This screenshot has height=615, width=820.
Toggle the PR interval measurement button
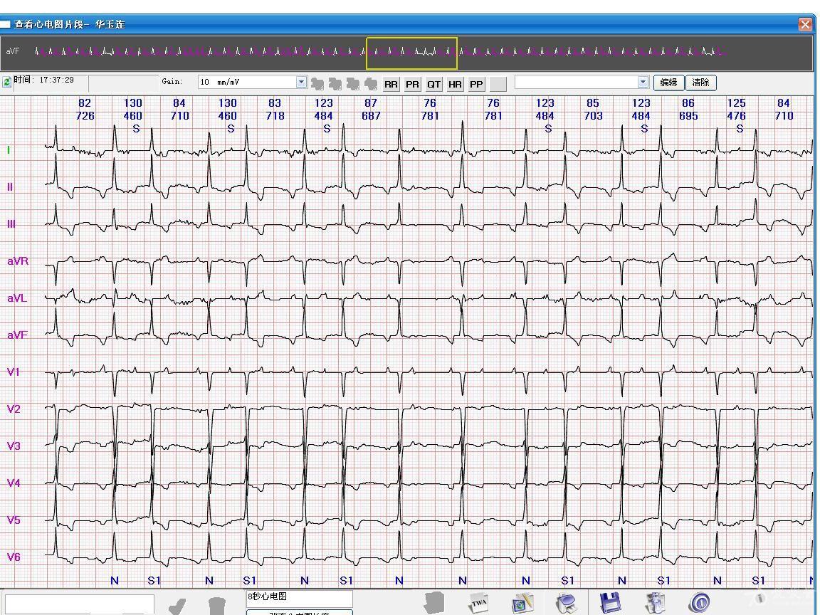click(412, 84)
